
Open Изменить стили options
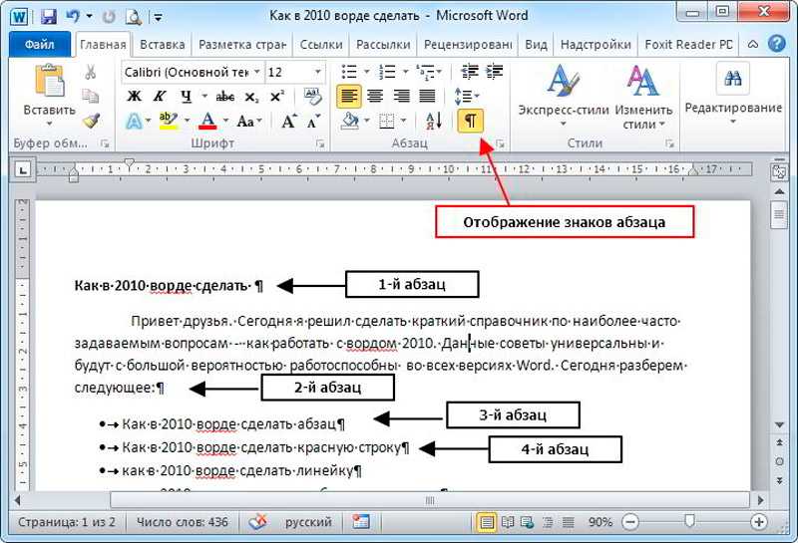pos(643,96)
